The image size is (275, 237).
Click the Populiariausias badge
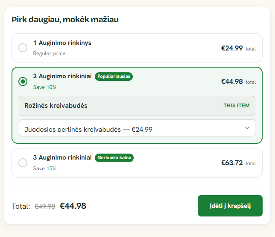click(x=114, y=77)
